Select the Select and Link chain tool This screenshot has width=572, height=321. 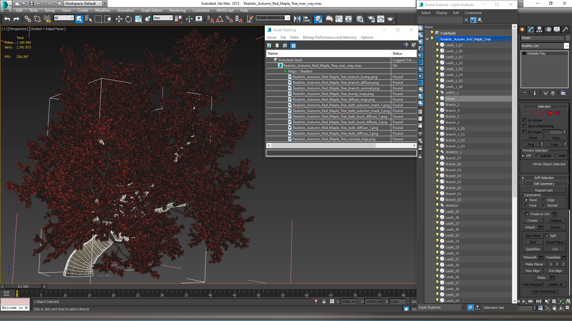[28, 19]
